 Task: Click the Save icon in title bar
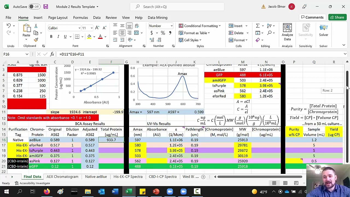[x=46, y=7]
